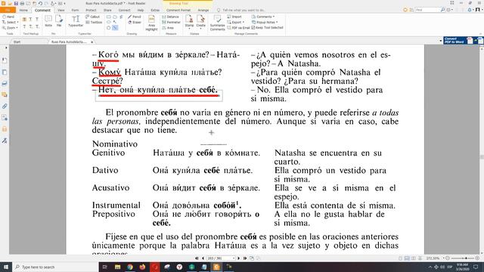Open the Attachments paperclip side panel
484x272 pixels.
point(5,106)
